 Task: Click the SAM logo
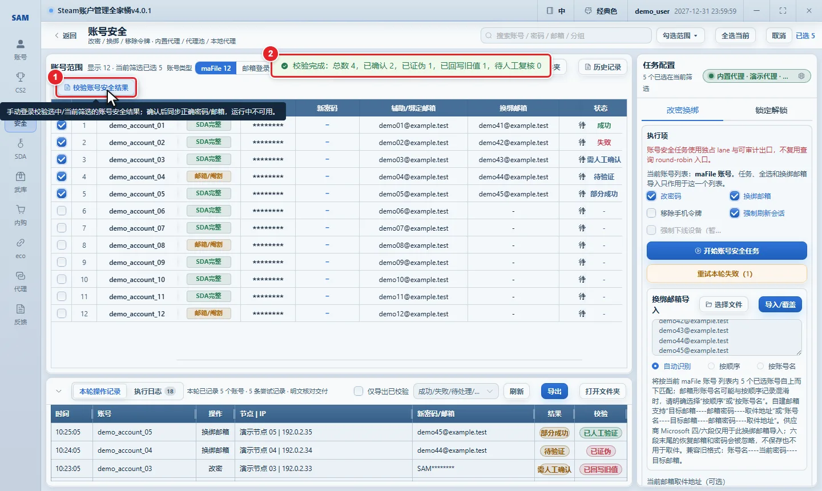coord(21,18)
